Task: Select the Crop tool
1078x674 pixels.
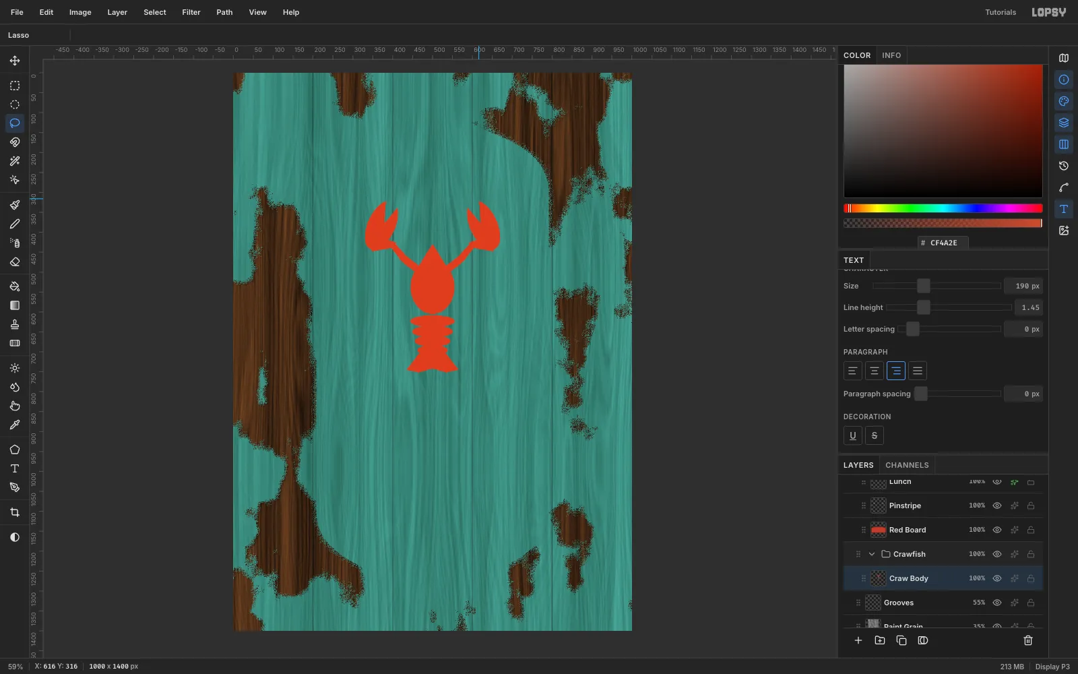Action: [x=15, y=512]
